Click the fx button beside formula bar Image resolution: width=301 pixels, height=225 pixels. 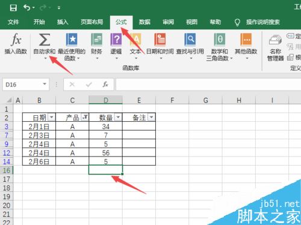pyautogui.click(x=105, y=85)
